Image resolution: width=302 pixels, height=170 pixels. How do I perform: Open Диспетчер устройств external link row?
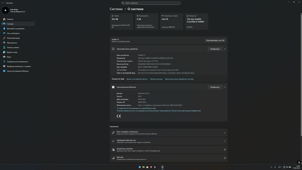pos(169,149)
